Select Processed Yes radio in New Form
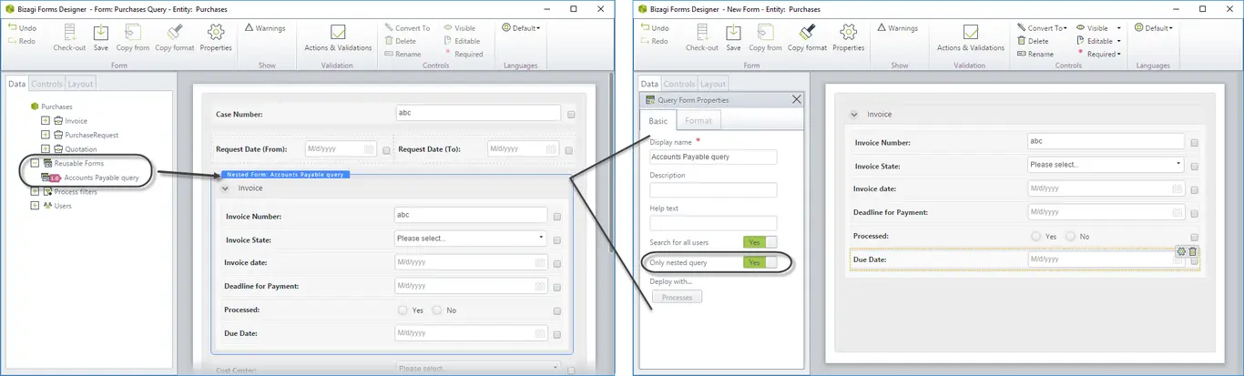1244x376 pixels. coord(1035,236)
